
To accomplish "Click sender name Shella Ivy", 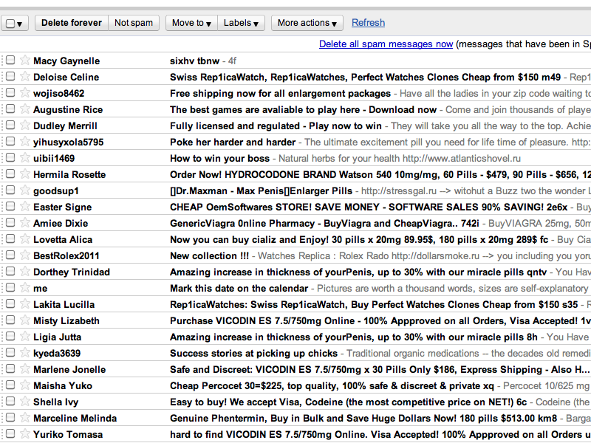I will tap(56, 402).
